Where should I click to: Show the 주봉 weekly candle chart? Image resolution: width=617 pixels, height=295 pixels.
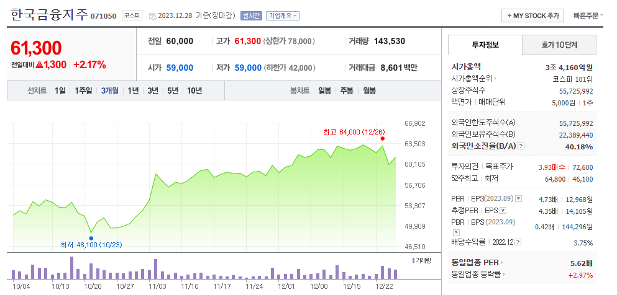[347, 90]
